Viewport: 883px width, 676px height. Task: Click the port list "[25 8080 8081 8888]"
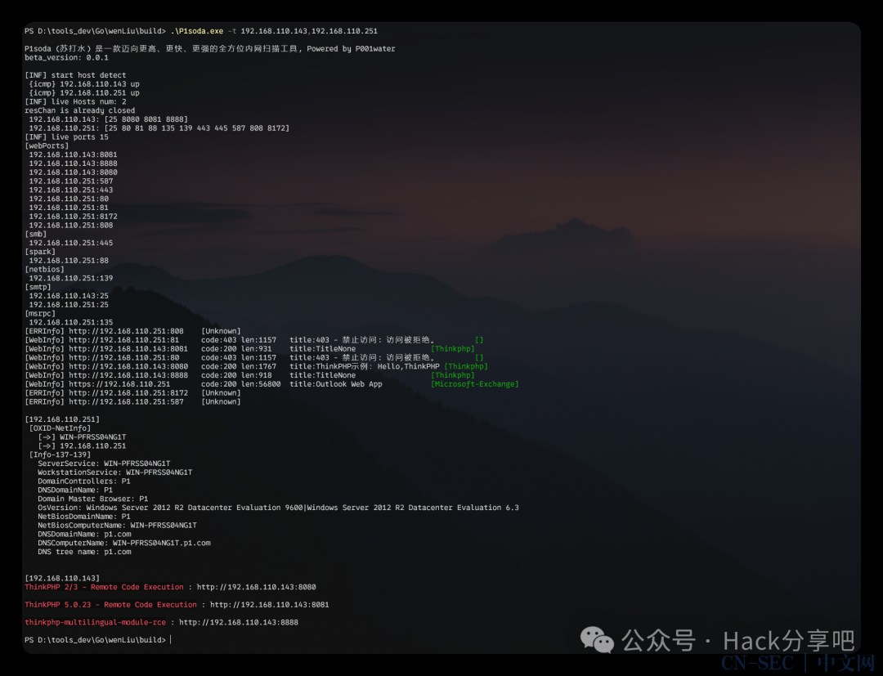[x=146, y=119]
